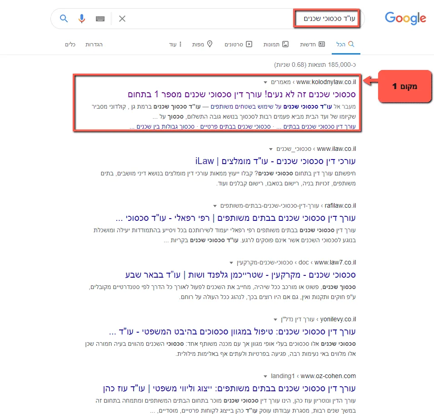The width and height of the screenshot is (434, 414).
Task: Expand dropdown arrow next to www.oz-cohen.com
Action: point(265,376)
